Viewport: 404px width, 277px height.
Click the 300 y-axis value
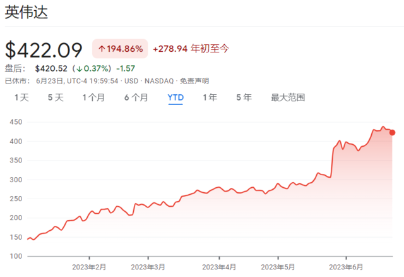tap(16, 180)
